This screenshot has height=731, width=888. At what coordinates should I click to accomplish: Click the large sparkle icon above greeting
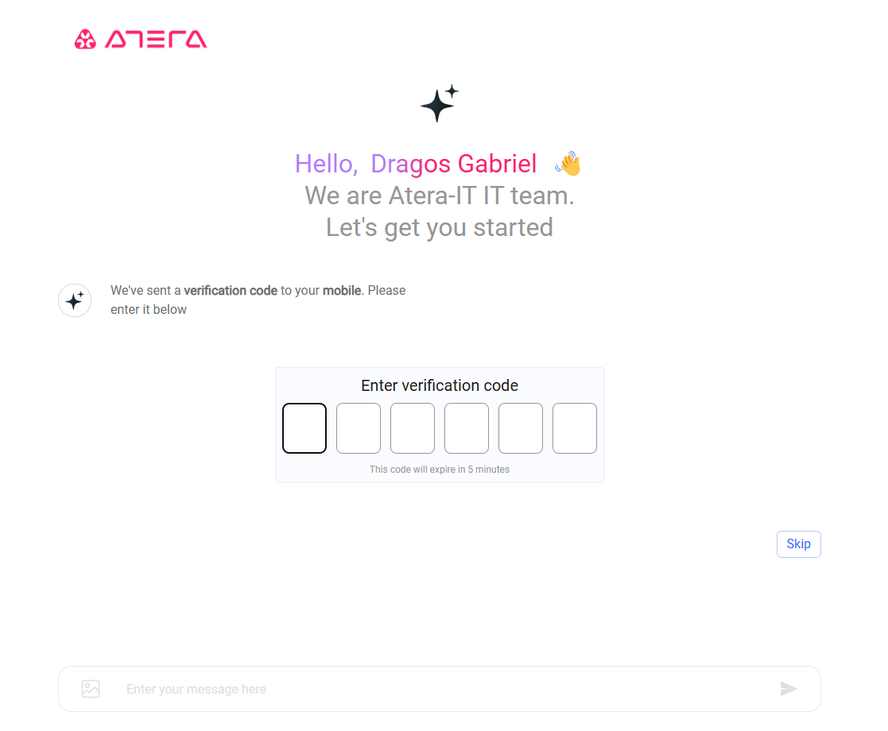point(440,103)
